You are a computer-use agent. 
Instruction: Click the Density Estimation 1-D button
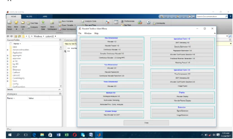coord(182,47)
